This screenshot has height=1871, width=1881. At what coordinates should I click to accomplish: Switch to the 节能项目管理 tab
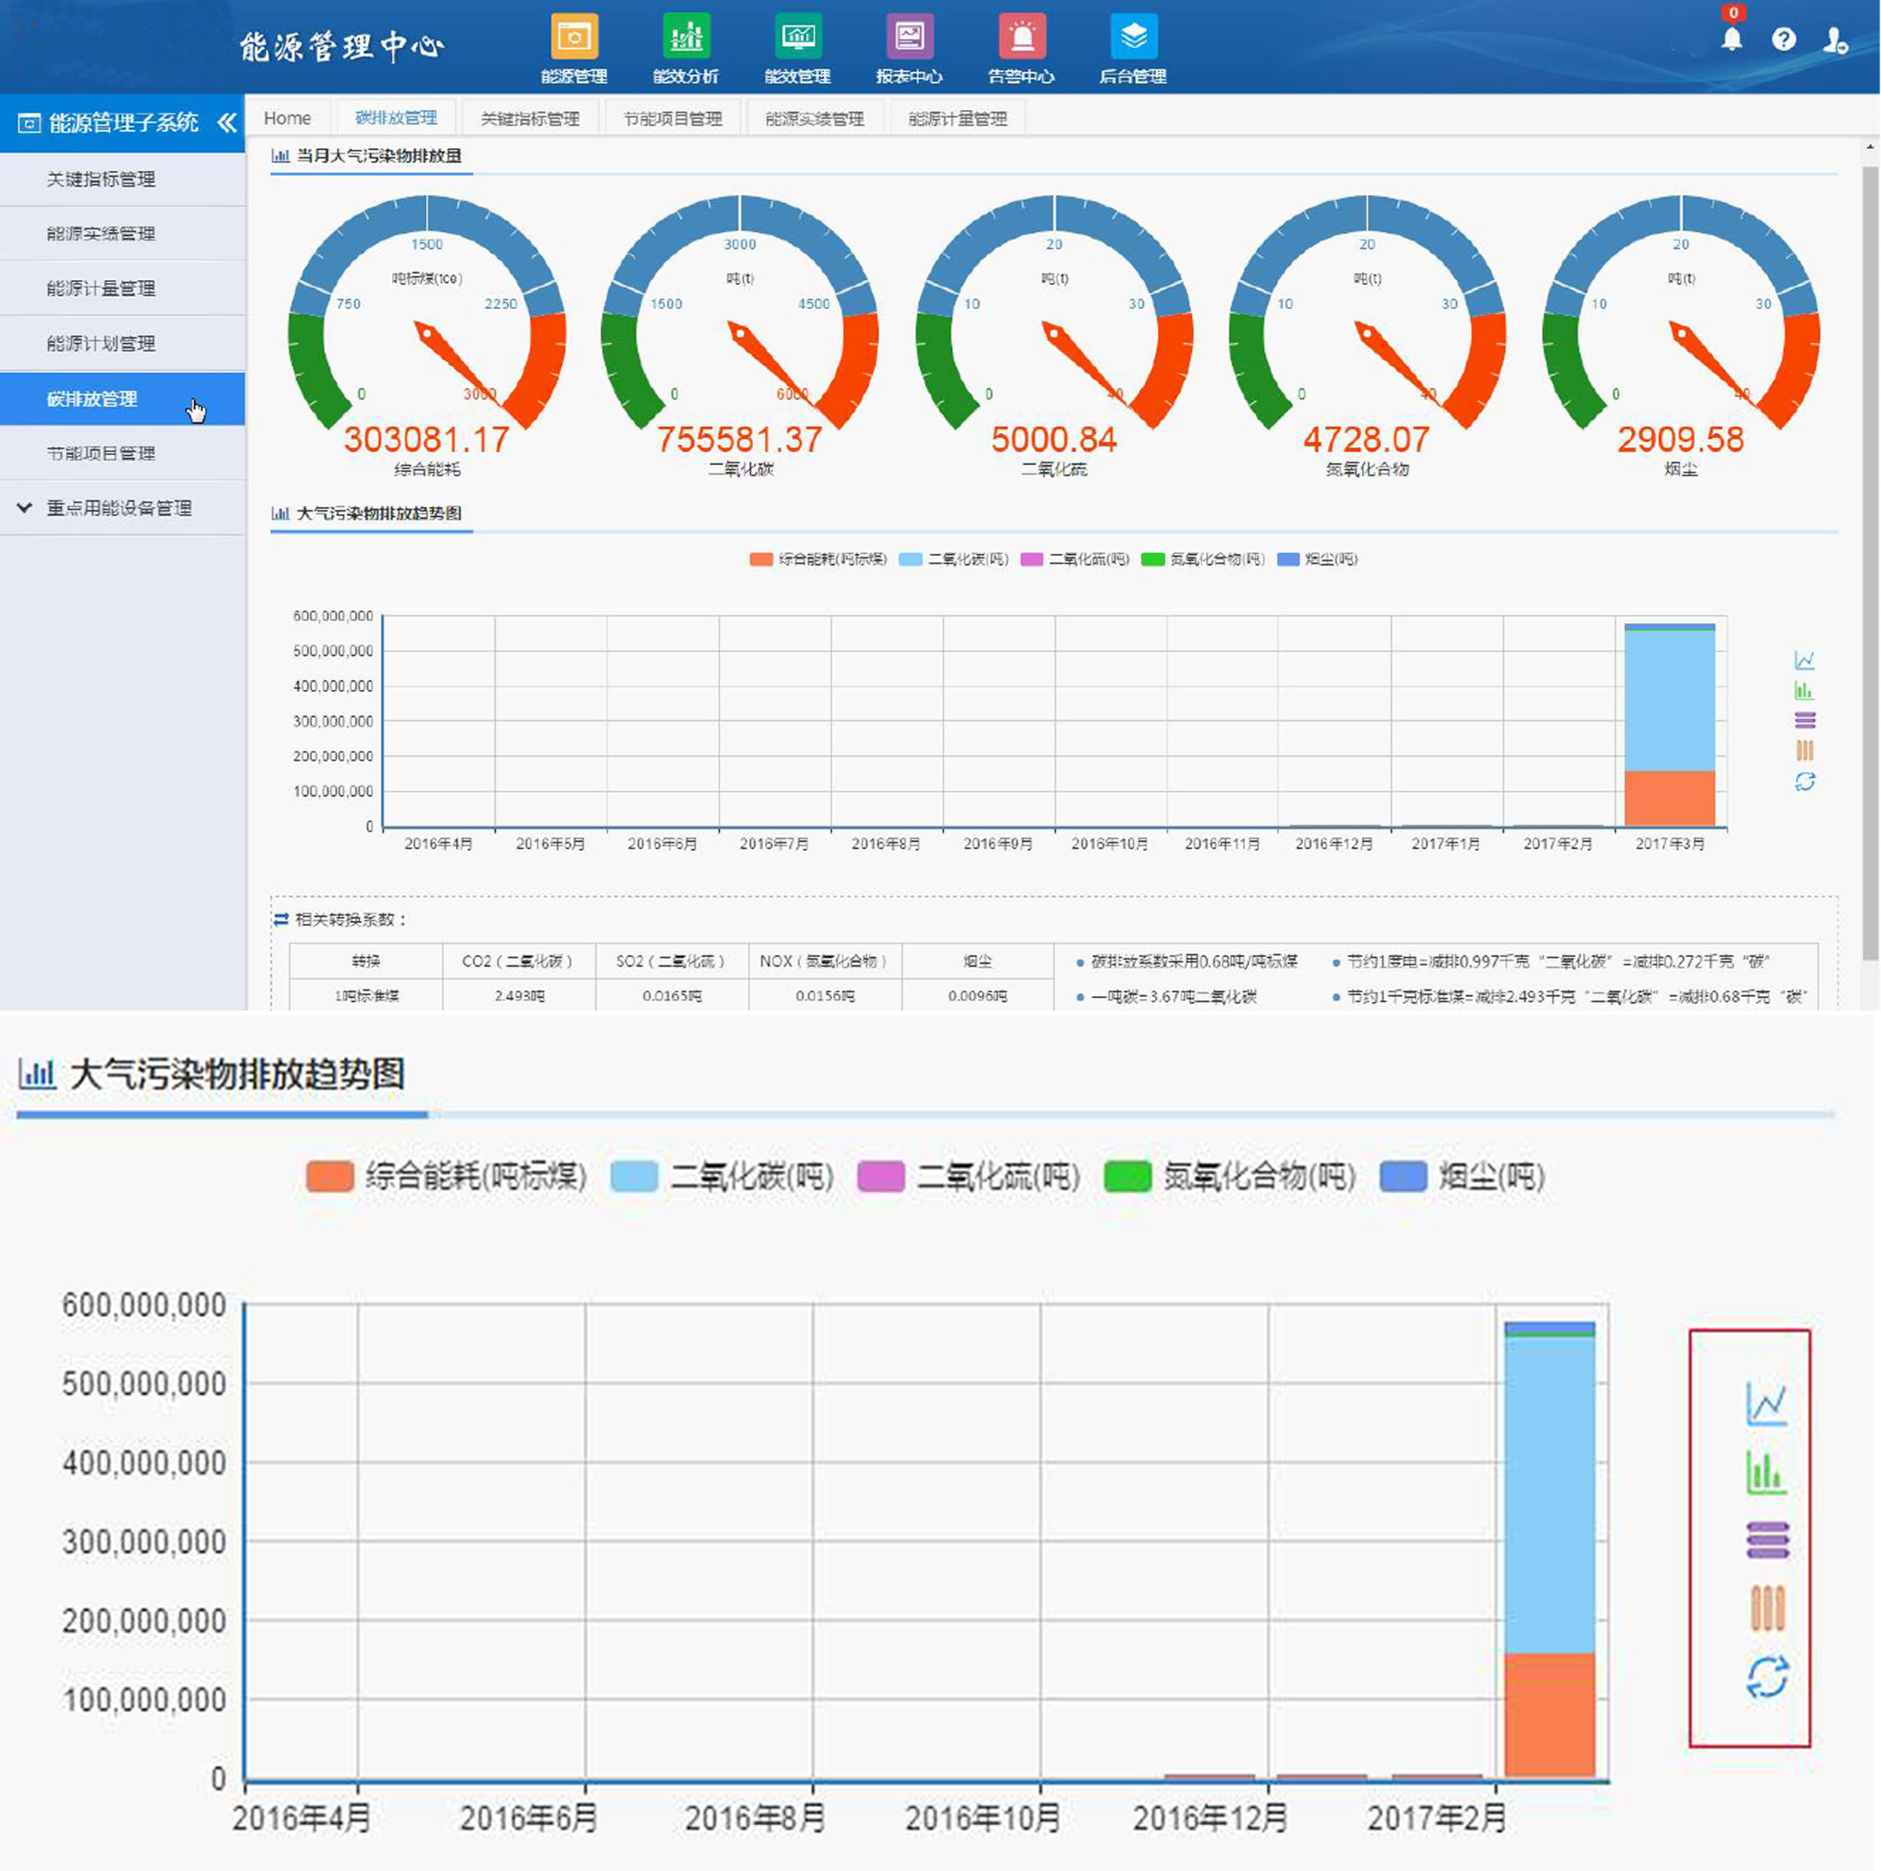[x=673, y=118]
